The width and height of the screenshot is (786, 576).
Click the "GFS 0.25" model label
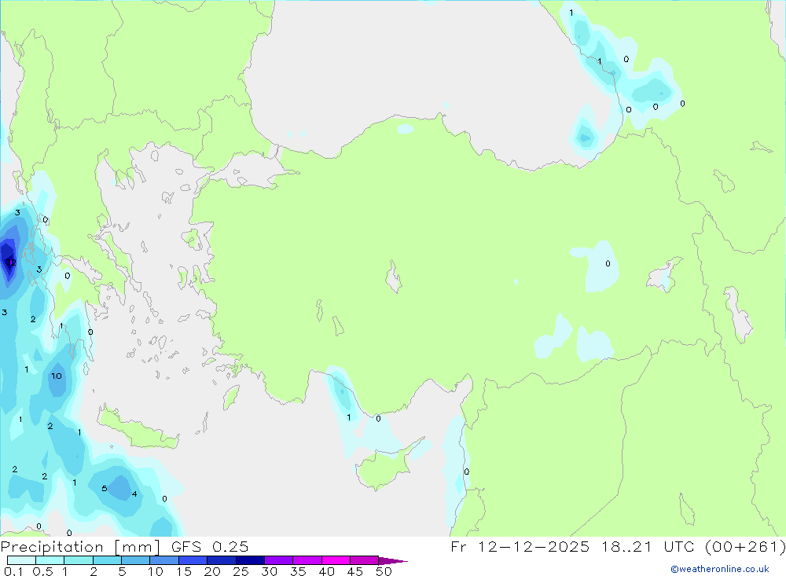[210, 546]
